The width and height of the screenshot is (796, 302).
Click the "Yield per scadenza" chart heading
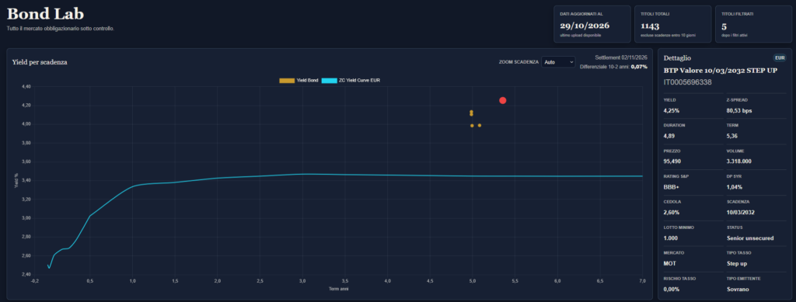coord(40,62)
